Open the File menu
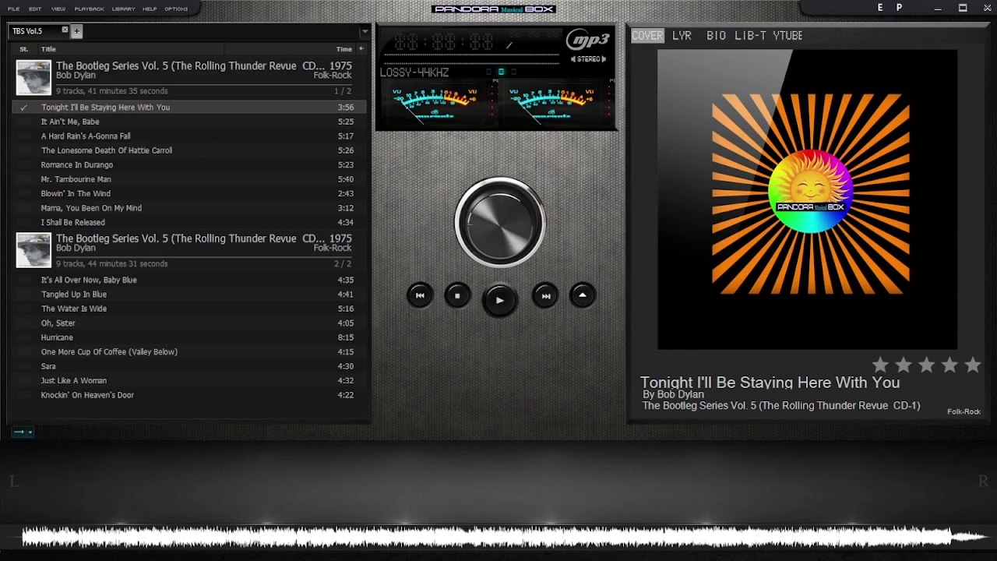Screen dimensions: 997x561 pyautogui.click(x=13, y=9)
